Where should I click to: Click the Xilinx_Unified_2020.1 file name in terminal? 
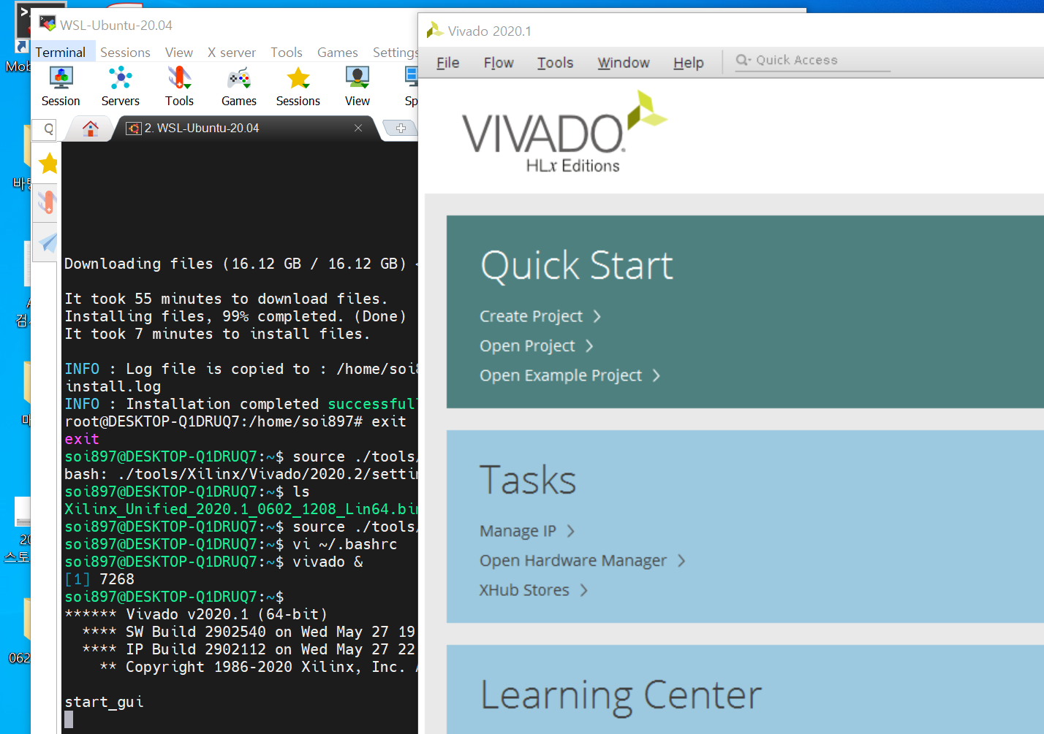click(x=241, y=509)
